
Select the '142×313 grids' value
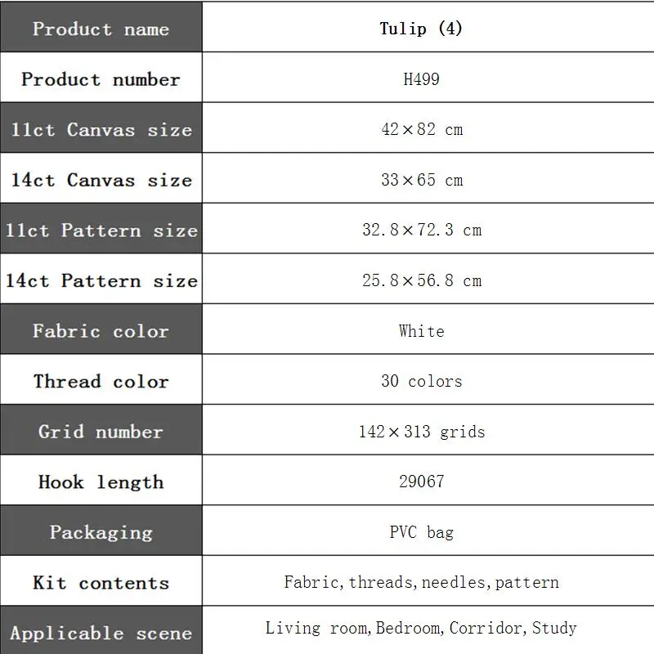[x=422, y=432]
